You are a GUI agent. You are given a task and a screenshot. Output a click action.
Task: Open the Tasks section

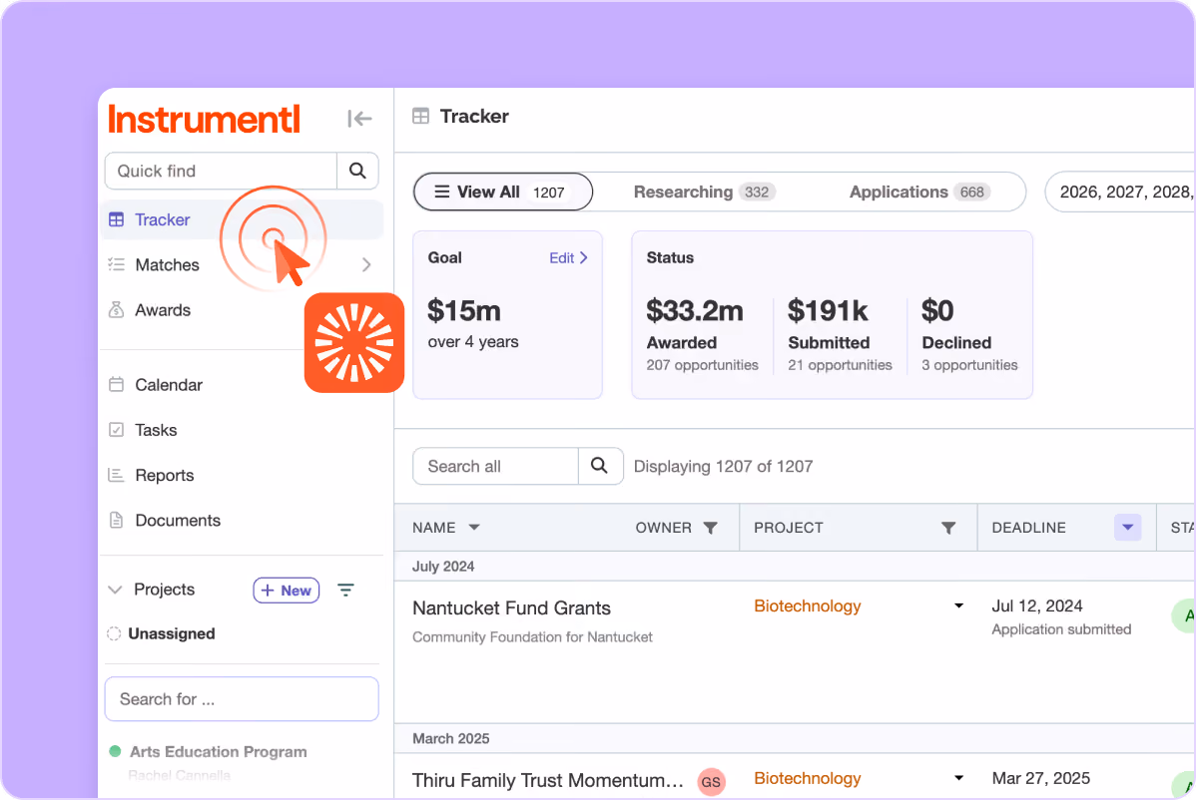click(156, 430)
